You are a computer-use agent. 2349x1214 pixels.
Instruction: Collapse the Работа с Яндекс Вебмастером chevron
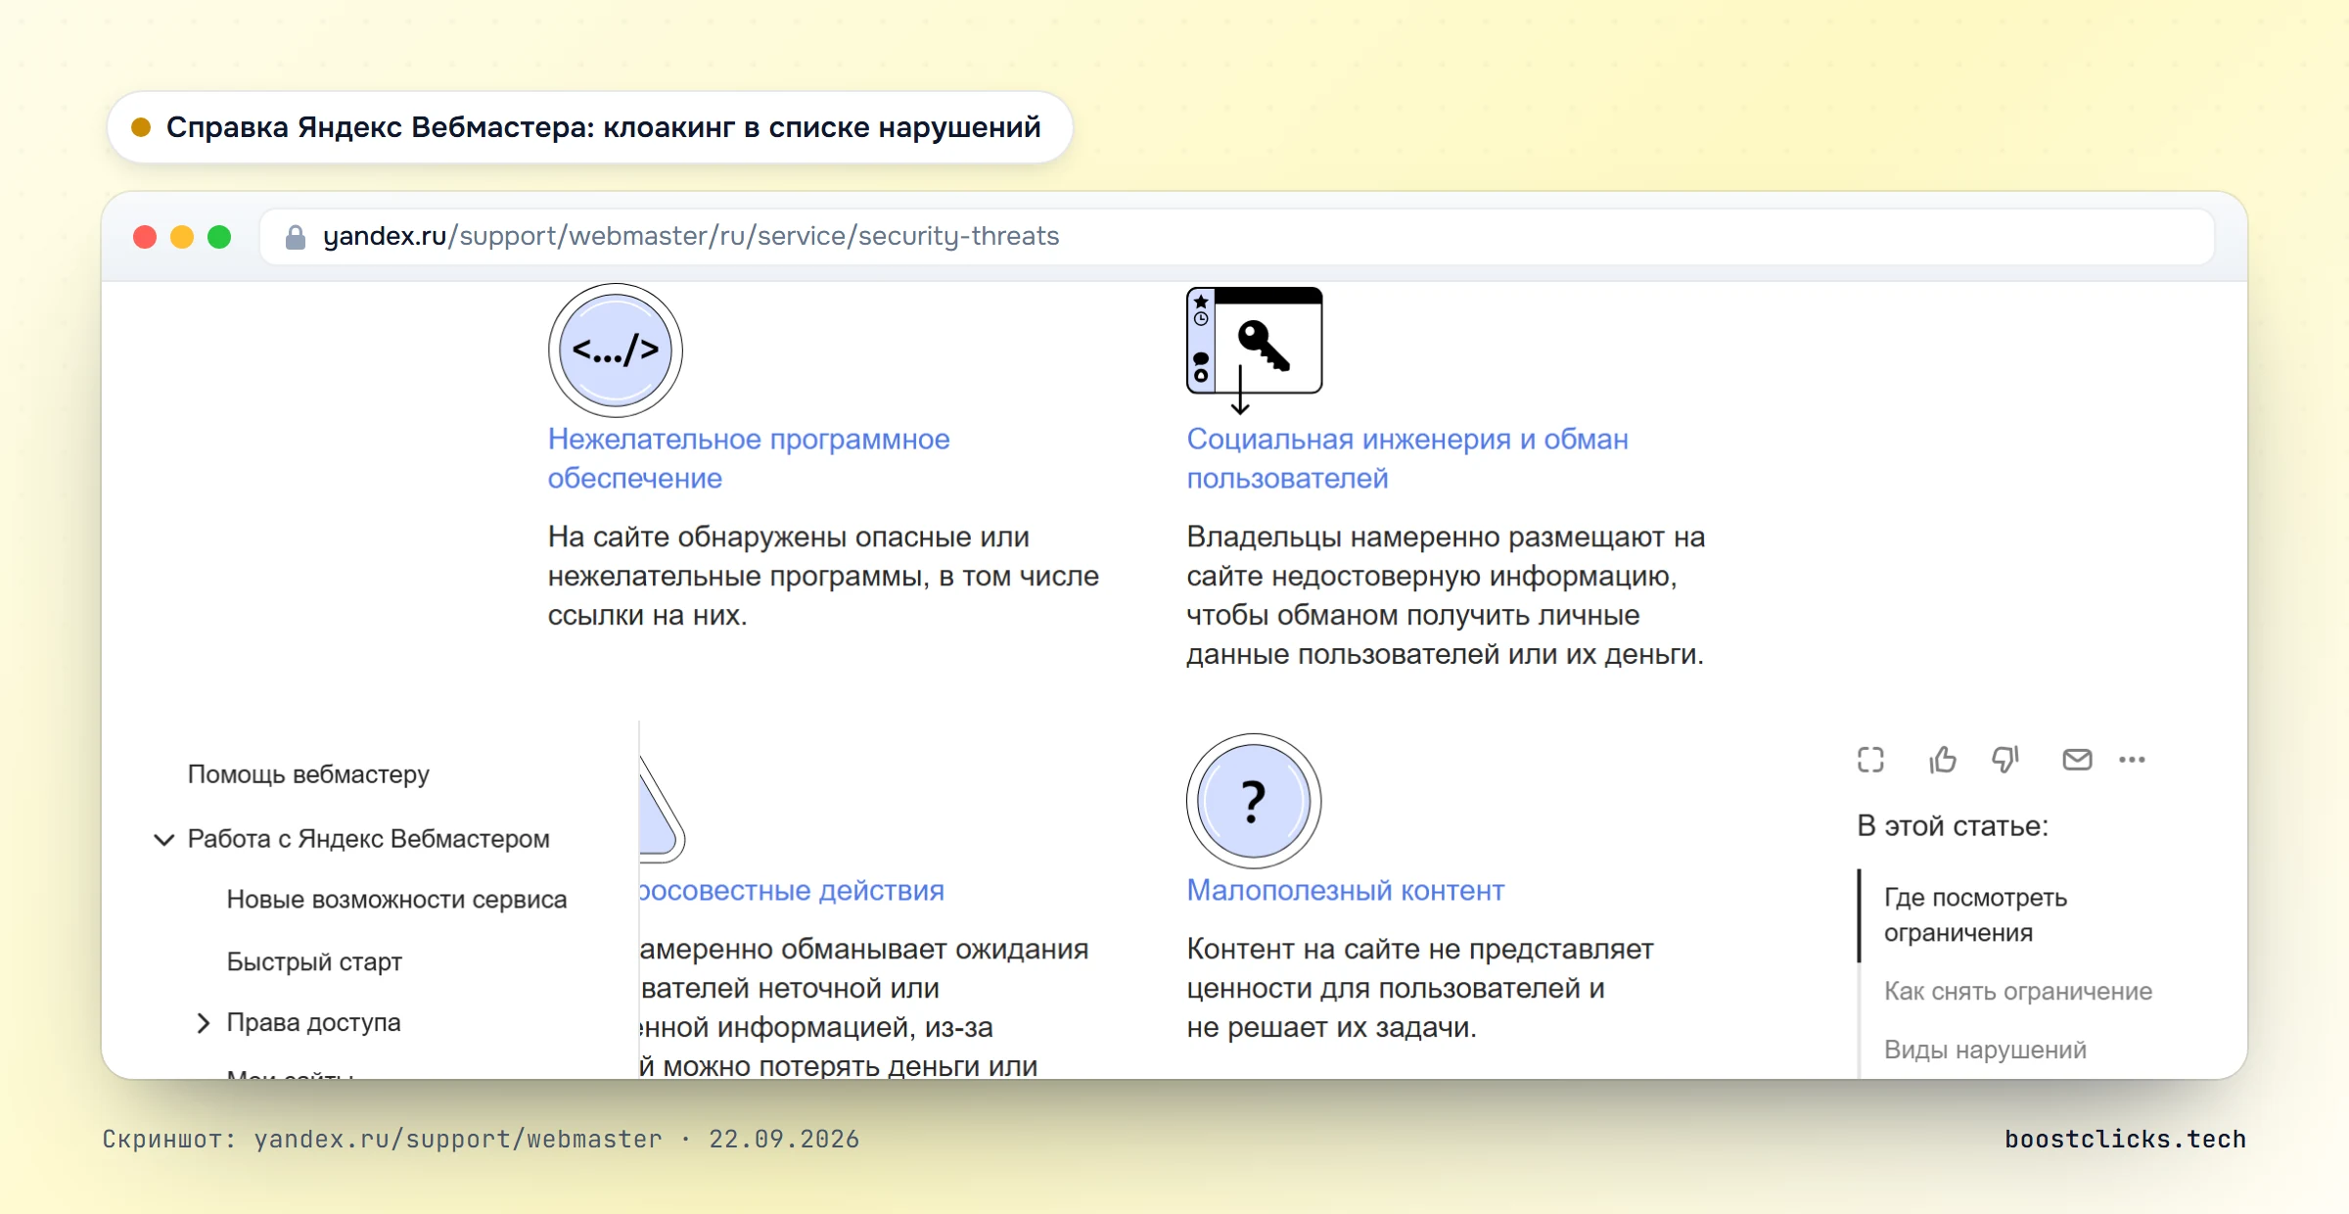pos(164,839)
